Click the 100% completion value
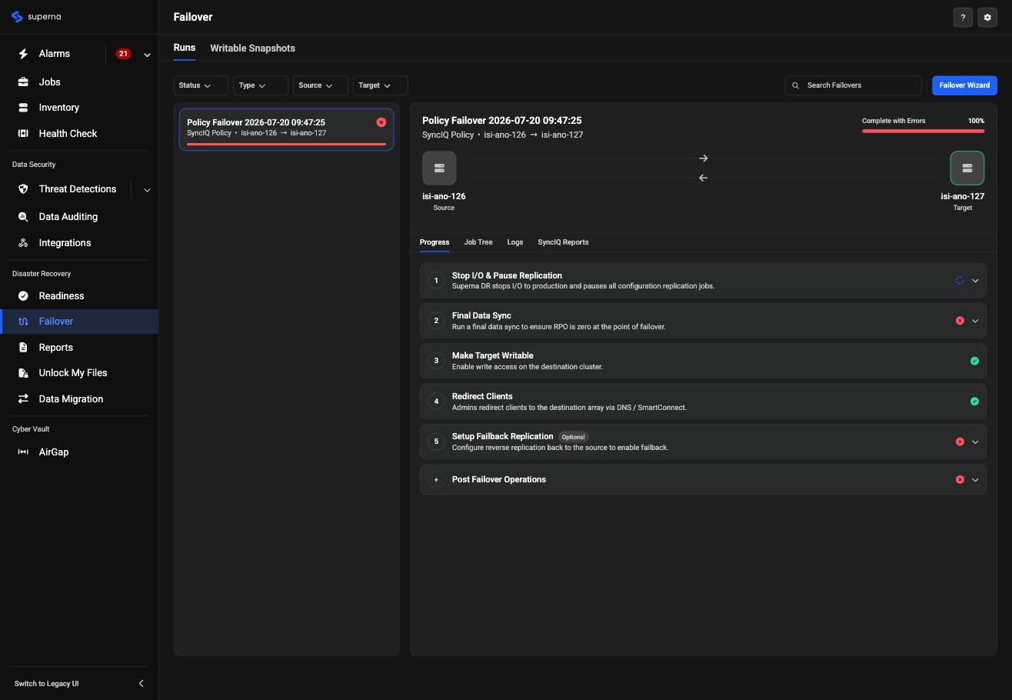Image resolution: width=1012 pixels, height=700 pixels. [976, 121]
